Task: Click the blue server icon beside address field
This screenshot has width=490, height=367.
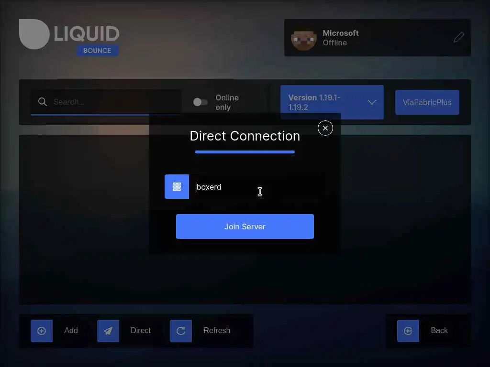Action: pos(177,187)
